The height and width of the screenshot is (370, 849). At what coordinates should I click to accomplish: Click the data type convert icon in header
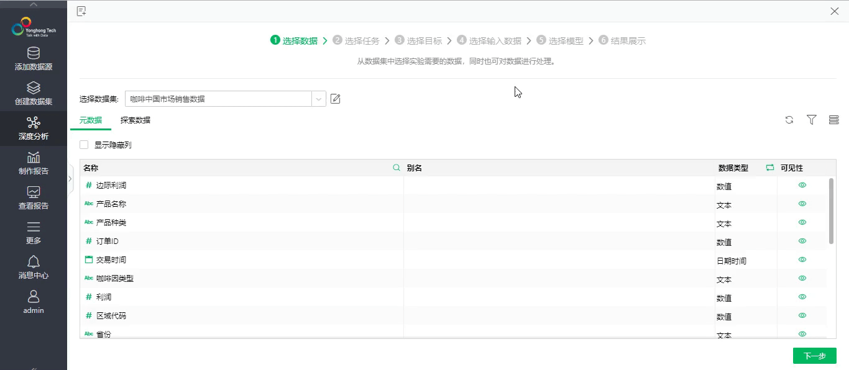(x=770, y=168)
